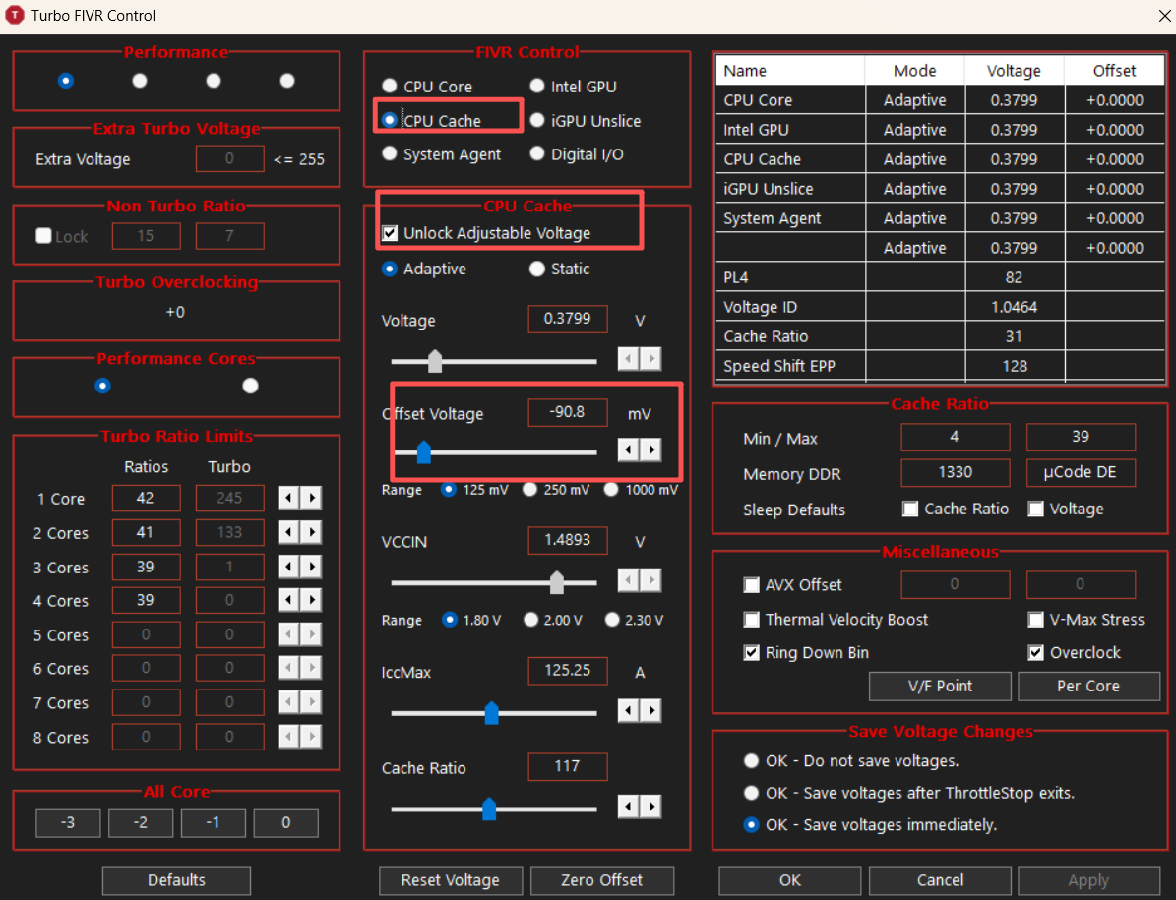The image size is (1176, 900).
Task: Click the Reset Voltage button
Action: click(x=450, y=879)
